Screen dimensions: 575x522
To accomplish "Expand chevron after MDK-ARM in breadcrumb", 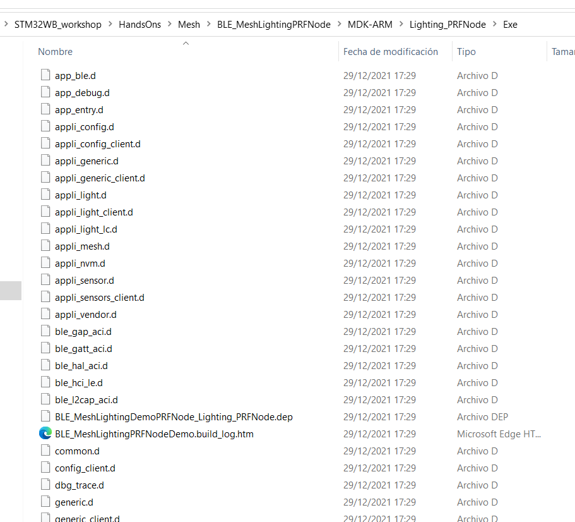I will tap(401, 24).
